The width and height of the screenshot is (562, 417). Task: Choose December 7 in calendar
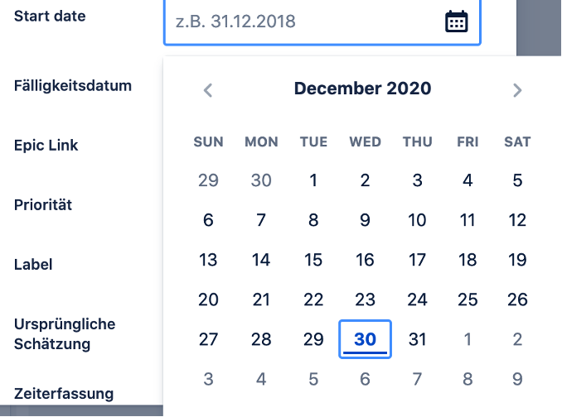[261, 220]
